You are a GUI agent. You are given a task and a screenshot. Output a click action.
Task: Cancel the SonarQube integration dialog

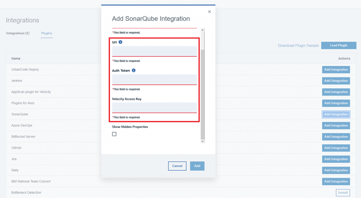[x=177, y=166]
